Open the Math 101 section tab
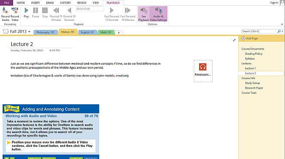285x159 pixels. coord(106,32)
